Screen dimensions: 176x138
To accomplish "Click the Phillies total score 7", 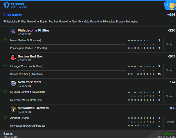I will coord(159,48).
